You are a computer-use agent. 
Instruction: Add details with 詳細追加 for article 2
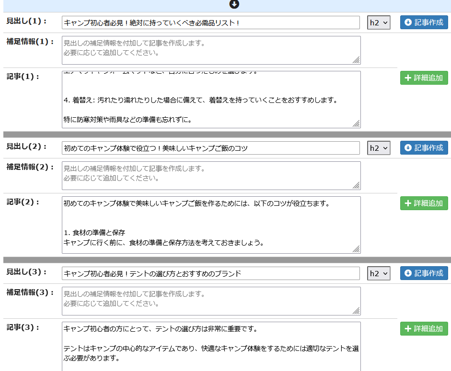(424, 203)
